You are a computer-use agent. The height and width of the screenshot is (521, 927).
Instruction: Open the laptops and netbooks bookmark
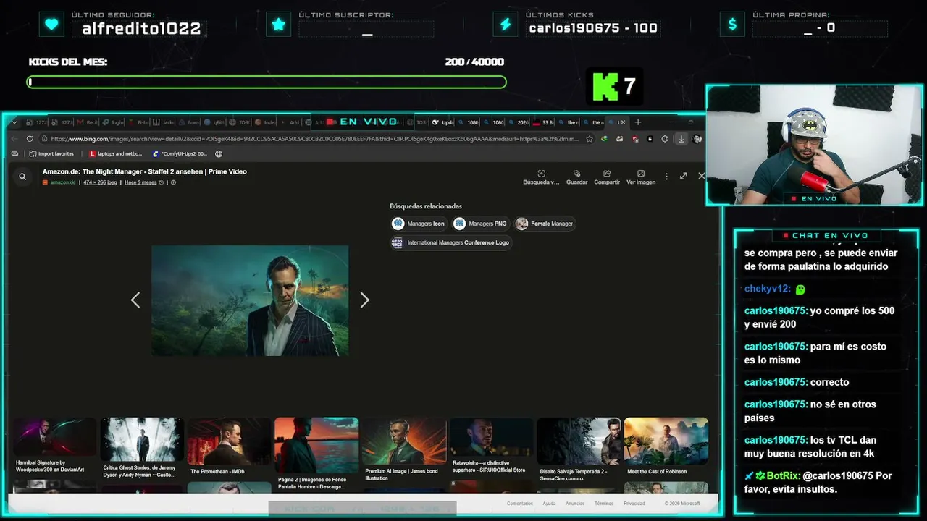tap(115, 153)
